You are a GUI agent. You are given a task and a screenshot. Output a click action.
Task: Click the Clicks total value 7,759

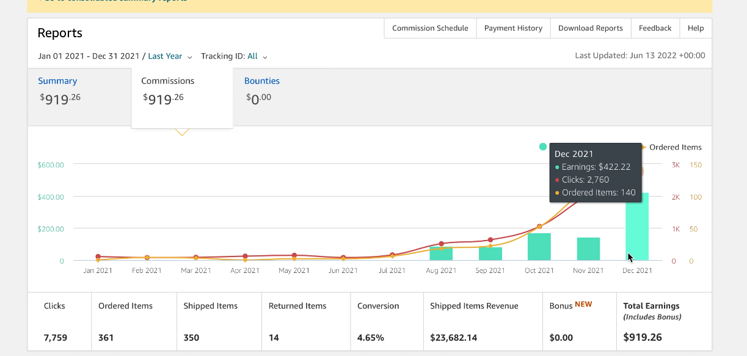coord(55,338)
